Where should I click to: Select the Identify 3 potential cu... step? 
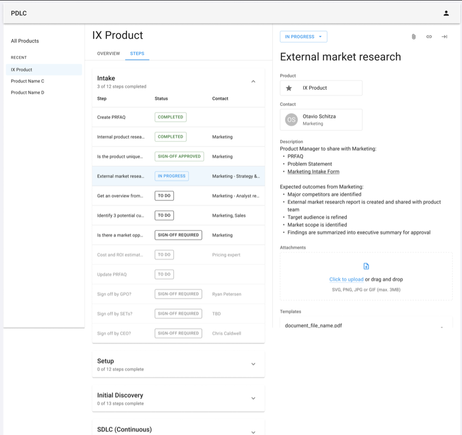(120, 215)
